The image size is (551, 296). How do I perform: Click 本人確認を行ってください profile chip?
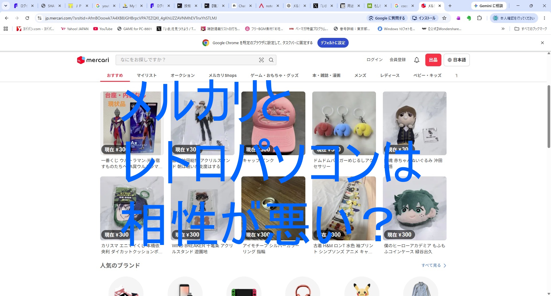(514, 18)
